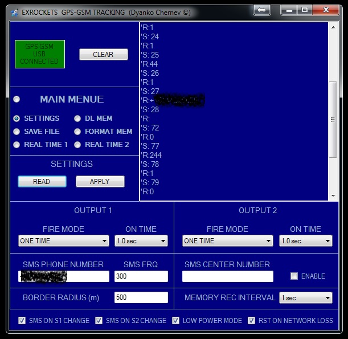Screen dimensions: 348x339
Task: Maximize the EXROCKETS tracking window
Action: pyautogui.click(x=305, y=10)
